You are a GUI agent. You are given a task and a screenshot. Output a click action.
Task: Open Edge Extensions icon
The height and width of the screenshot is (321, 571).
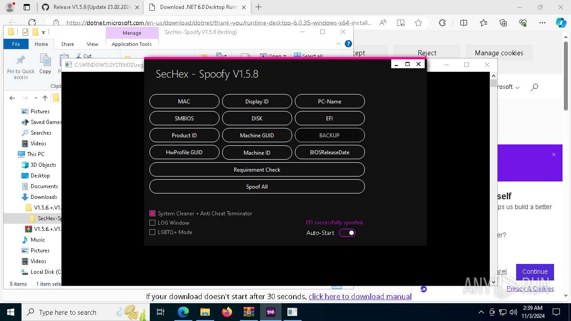click(x=442, y=23)
